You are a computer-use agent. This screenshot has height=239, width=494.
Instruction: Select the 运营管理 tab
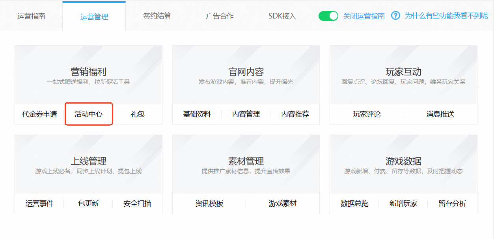[x=94, y=17]
